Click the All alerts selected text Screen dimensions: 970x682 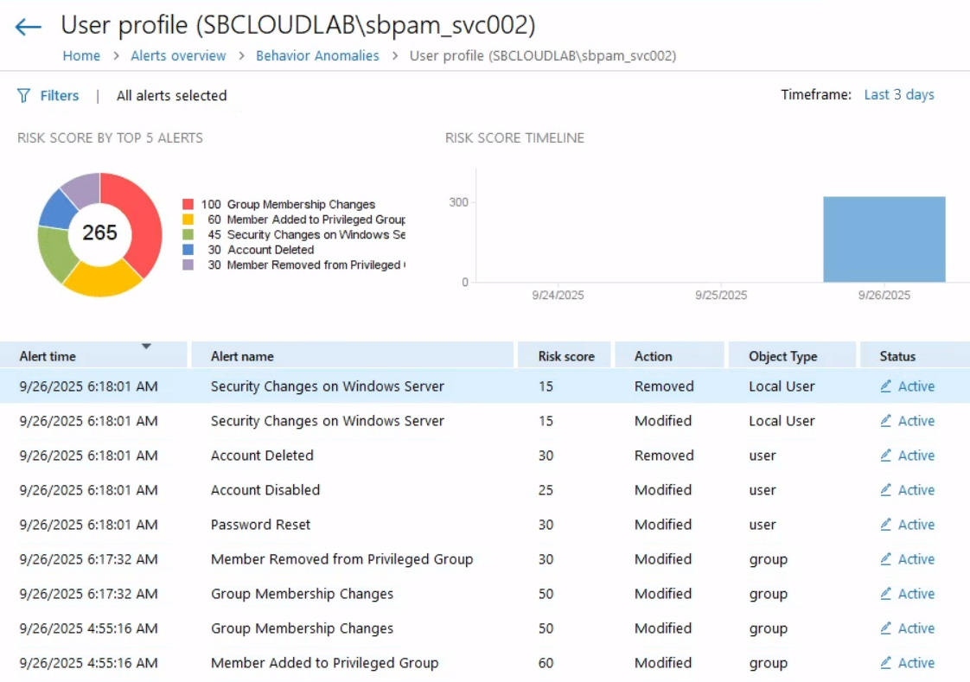tap(171, 96)
